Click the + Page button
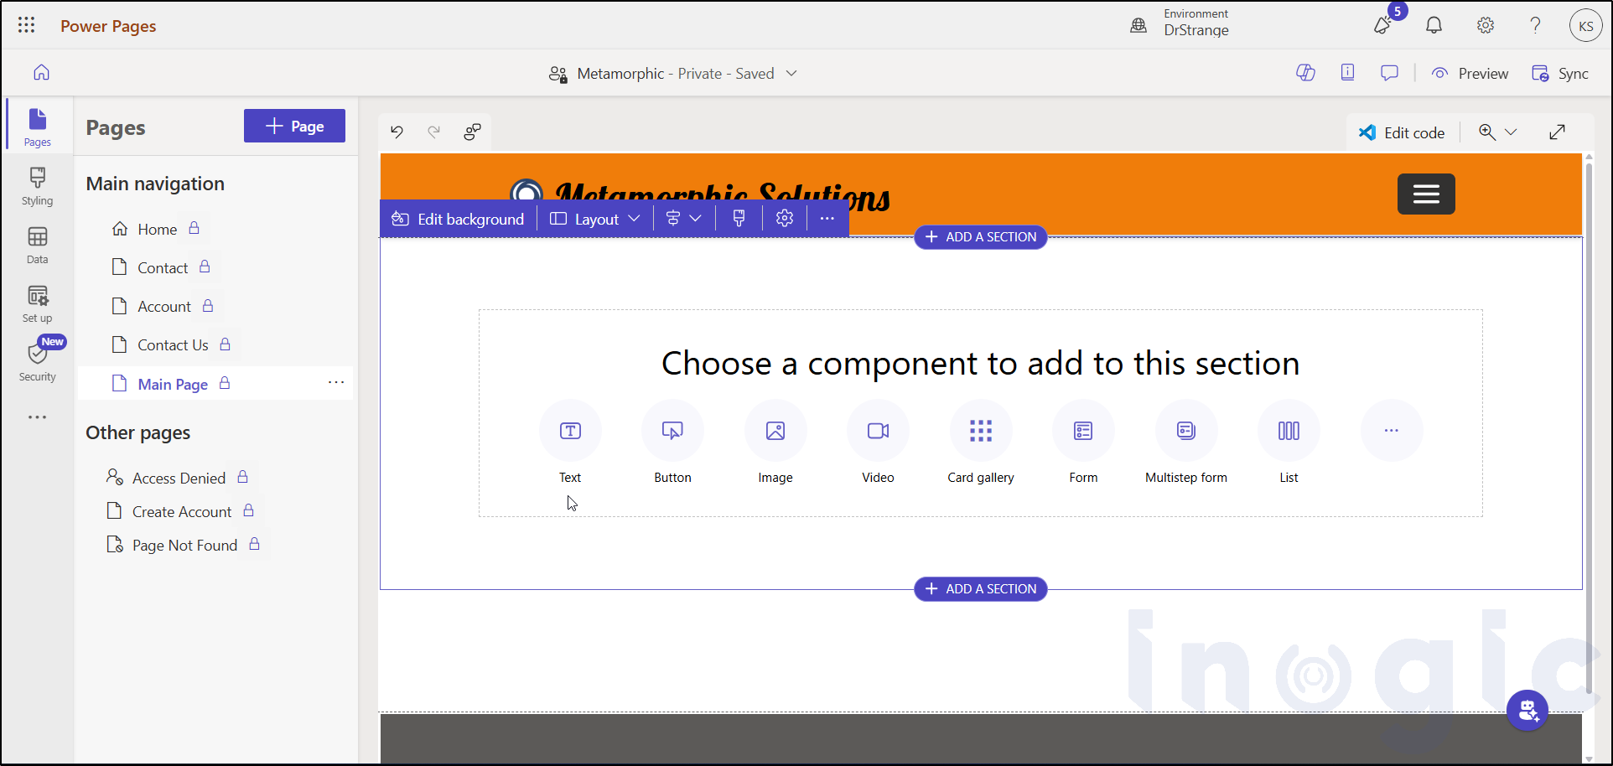Viewport: 1613px width, 766px height. click(294, 126)
